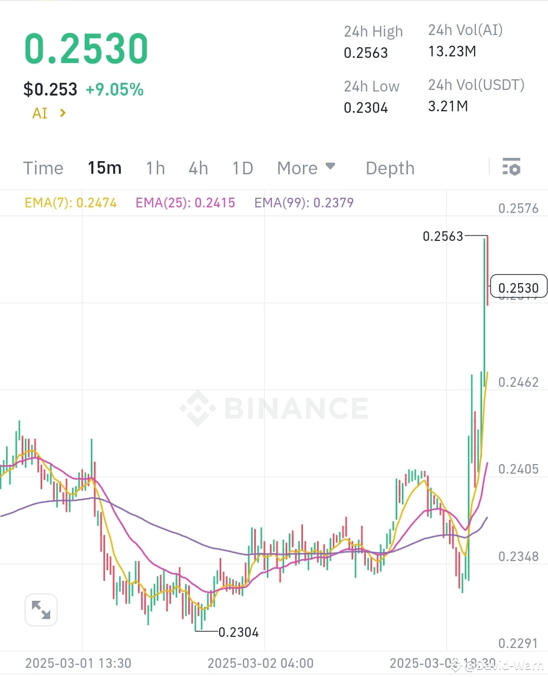Switch to the 1h timeframe

(155, 168)
